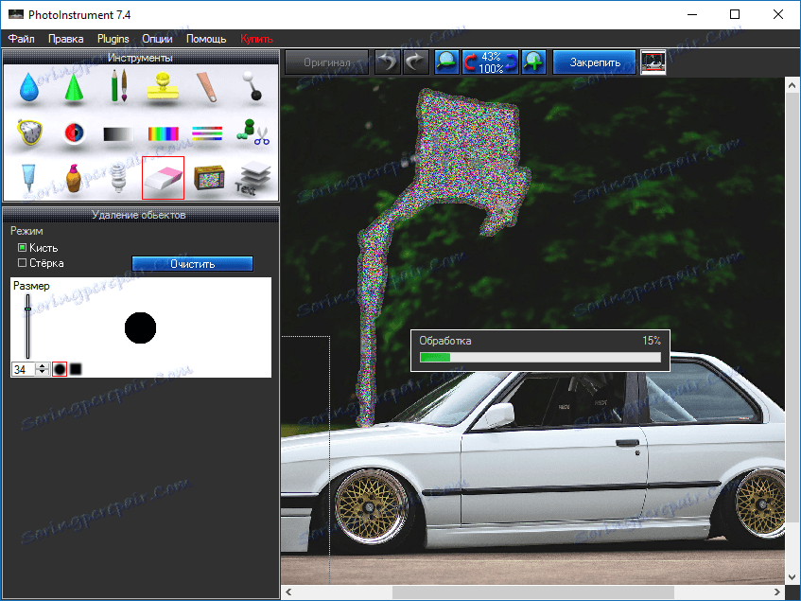Image resolution: width=801 pixels, height=601 pixels.
Task: Select the finger Smudge tool
Action: [x=207, y=86]
